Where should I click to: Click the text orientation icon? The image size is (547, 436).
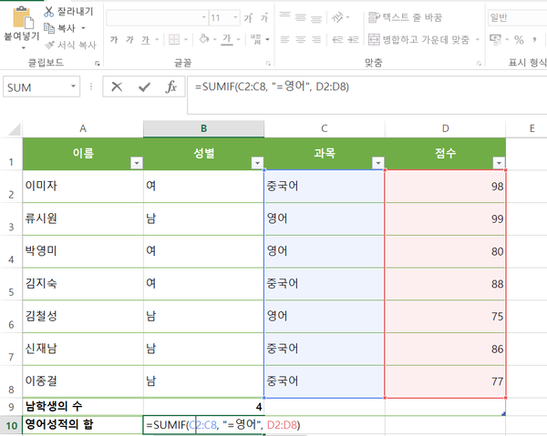337,16
